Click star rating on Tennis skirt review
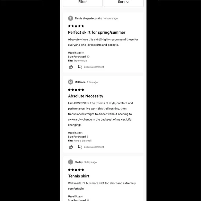This screenshot has width=201, height=201. (x=76, y=170)
